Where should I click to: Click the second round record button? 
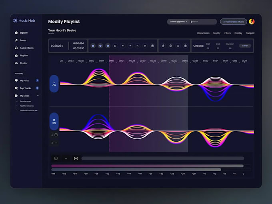click(x=108, y=46)
